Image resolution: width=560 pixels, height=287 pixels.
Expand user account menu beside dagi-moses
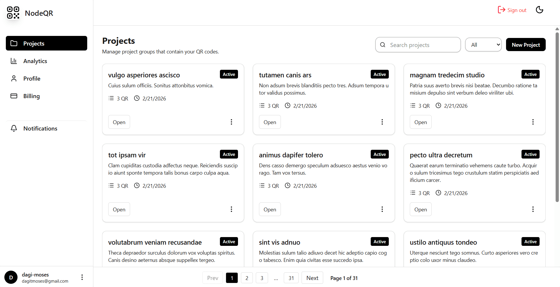point(82,277)
